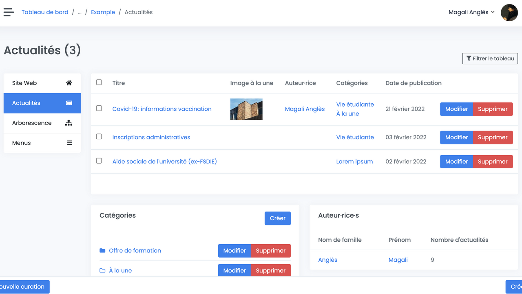Open Magali Anglès profile avatar
Screen dimensions: 522x294
click(509, 12)
